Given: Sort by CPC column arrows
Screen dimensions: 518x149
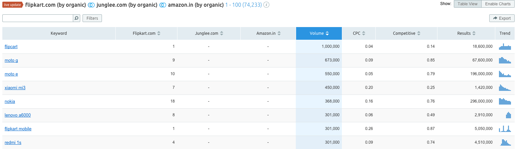Looking at the screenshot, I should click(x=364, y=33).
